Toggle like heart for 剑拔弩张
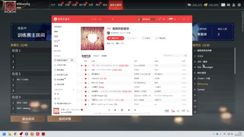 86,92
